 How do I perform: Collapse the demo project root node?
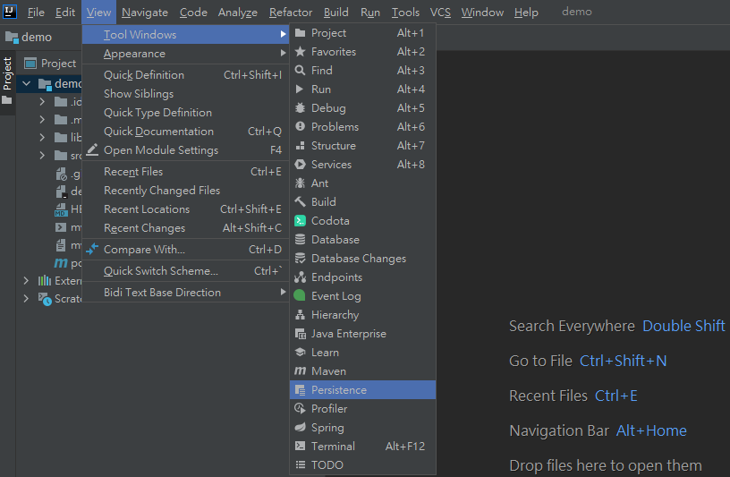click(26, 84)
